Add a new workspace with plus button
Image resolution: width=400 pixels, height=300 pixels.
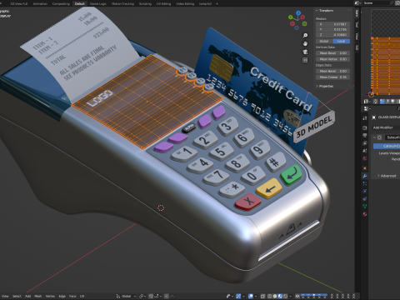pyautogui.click(x=217, y=3)
